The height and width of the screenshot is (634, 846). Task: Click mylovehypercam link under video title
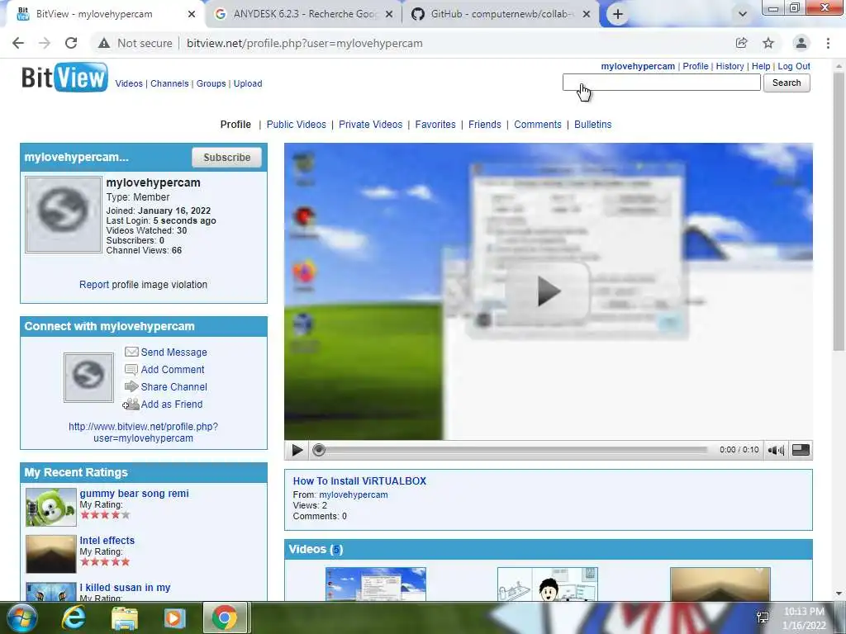(x=354, y=494)
